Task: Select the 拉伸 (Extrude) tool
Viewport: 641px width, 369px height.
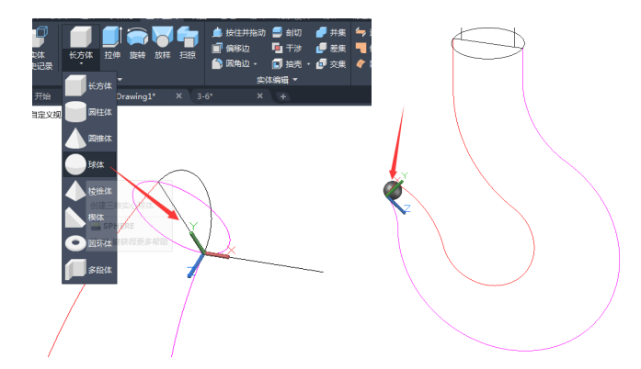Action: tap(112, 42)
